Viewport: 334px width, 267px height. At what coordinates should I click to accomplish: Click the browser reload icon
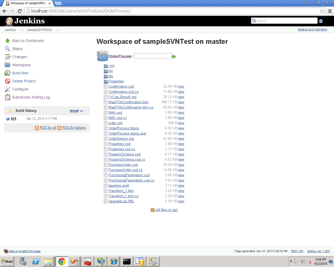[20, 11]
